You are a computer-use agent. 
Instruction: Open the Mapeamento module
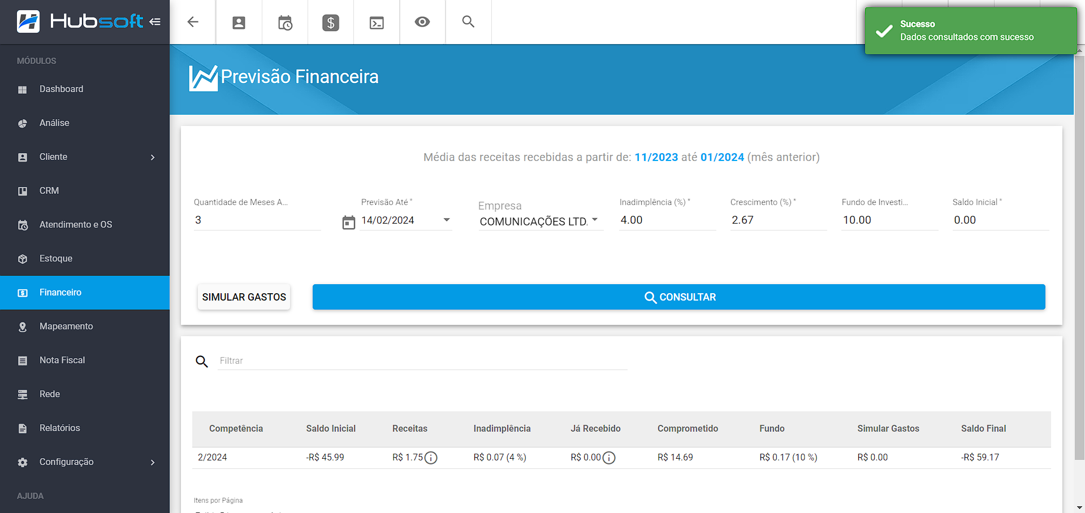click(x=85, y=327)
